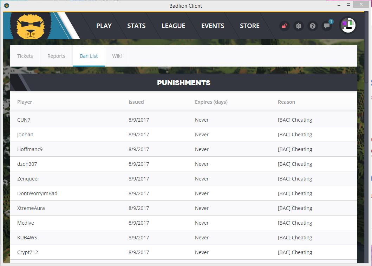Image resolution: width=372 pixels, height=266 pixels.
Task: Open the STORE menu
Action: [250, 26]
